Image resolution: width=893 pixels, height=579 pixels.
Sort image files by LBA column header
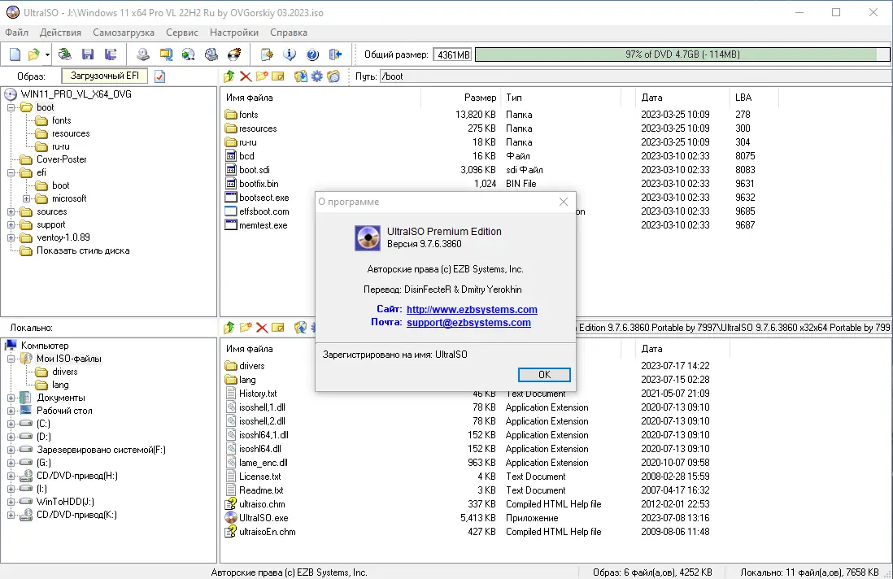click(743, 98)
